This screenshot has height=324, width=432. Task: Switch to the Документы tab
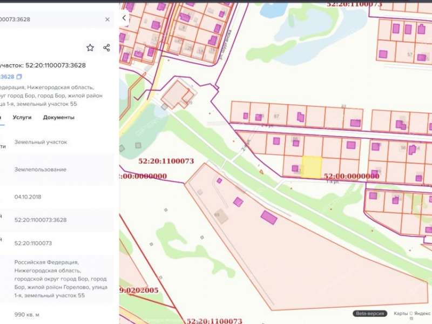tap(59, 117)
